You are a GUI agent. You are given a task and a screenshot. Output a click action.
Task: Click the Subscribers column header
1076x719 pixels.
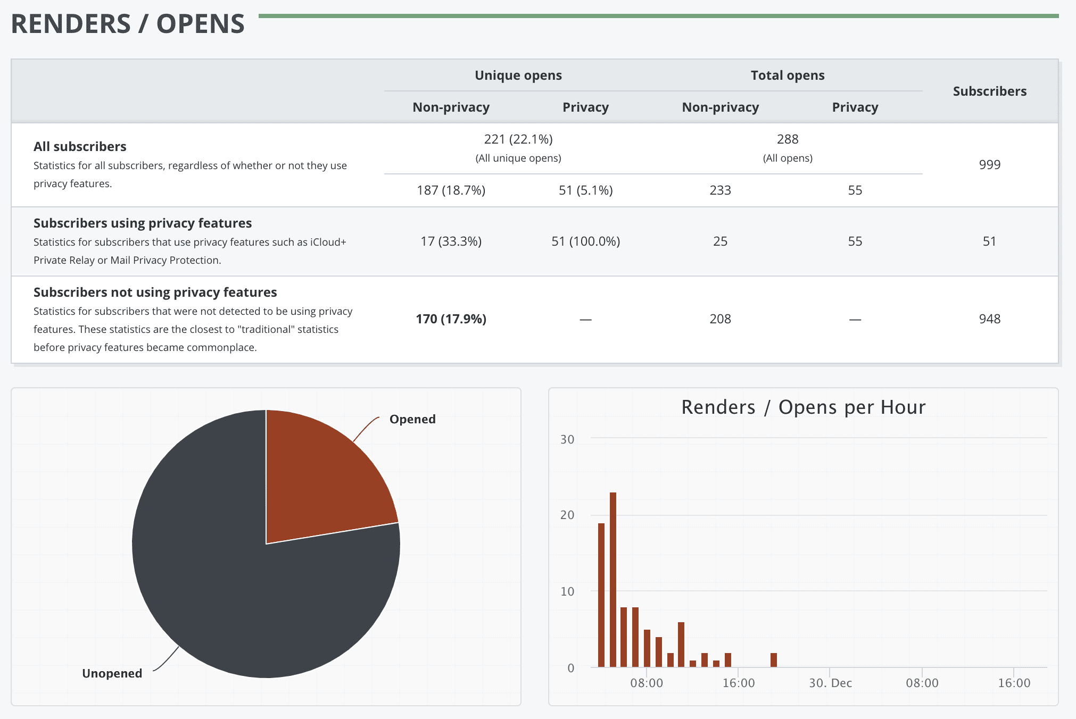click(989, 91)
